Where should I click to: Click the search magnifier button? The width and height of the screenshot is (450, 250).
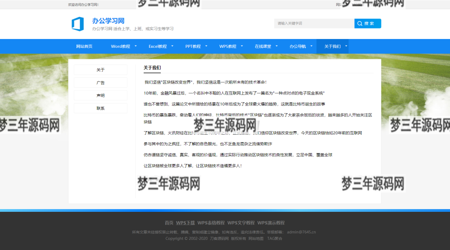pyautogui.click(x=368, y=24)
